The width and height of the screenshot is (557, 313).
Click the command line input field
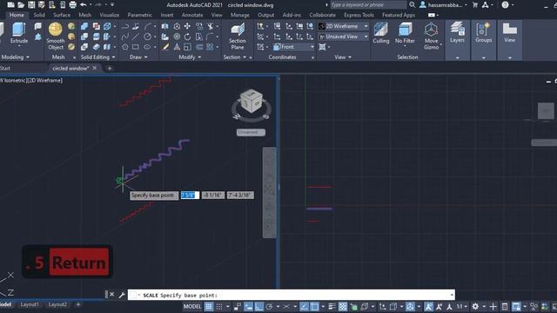click(x=292, y=295)
